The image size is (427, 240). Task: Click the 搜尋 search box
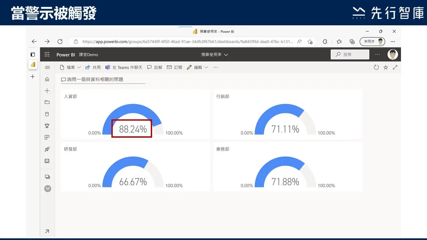point(350,54)
